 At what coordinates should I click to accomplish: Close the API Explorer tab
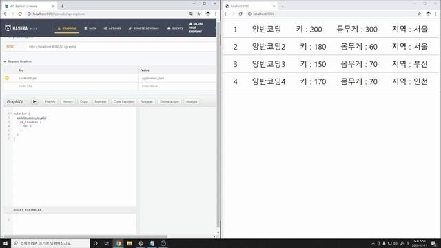point(54,6)
